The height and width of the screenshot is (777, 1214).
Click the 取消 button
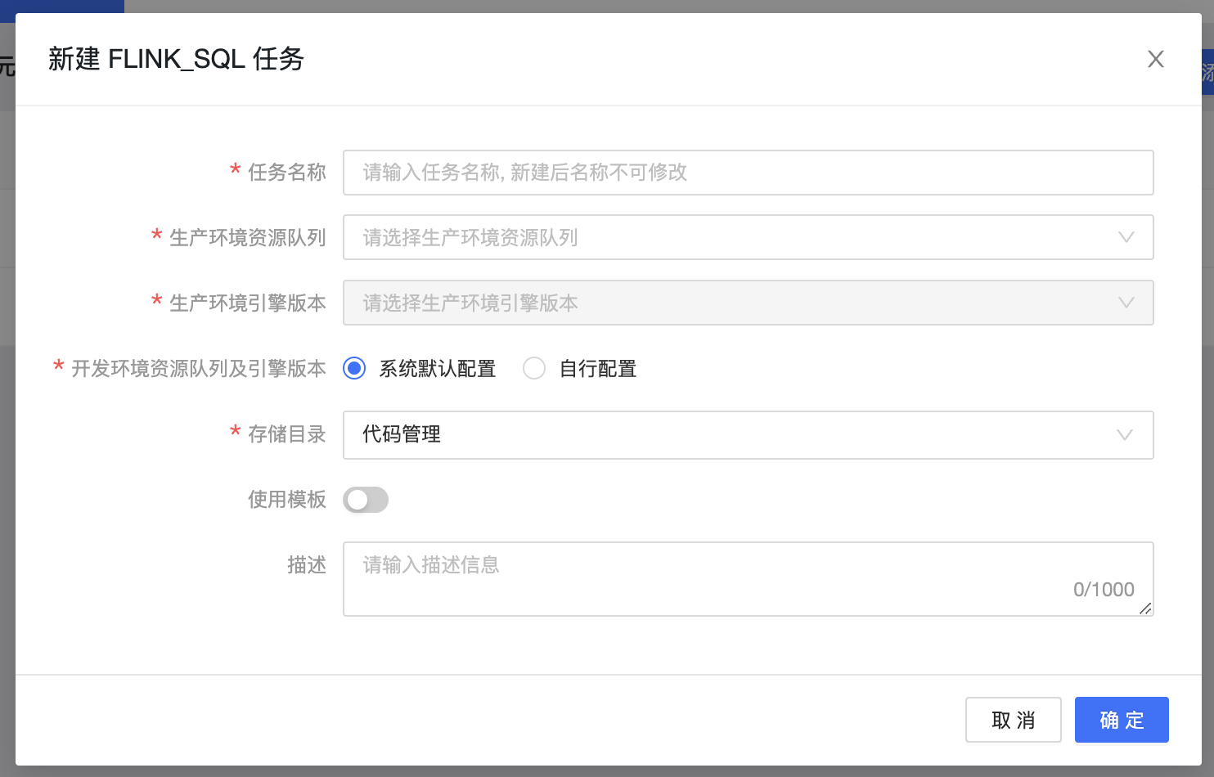[x=1013, y=720]
